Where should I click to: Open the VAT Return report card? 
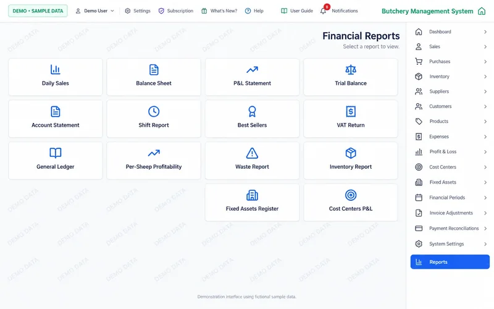tap(351, 119)
